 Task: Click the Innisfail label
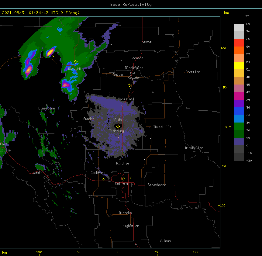click(x=126, y=99)
